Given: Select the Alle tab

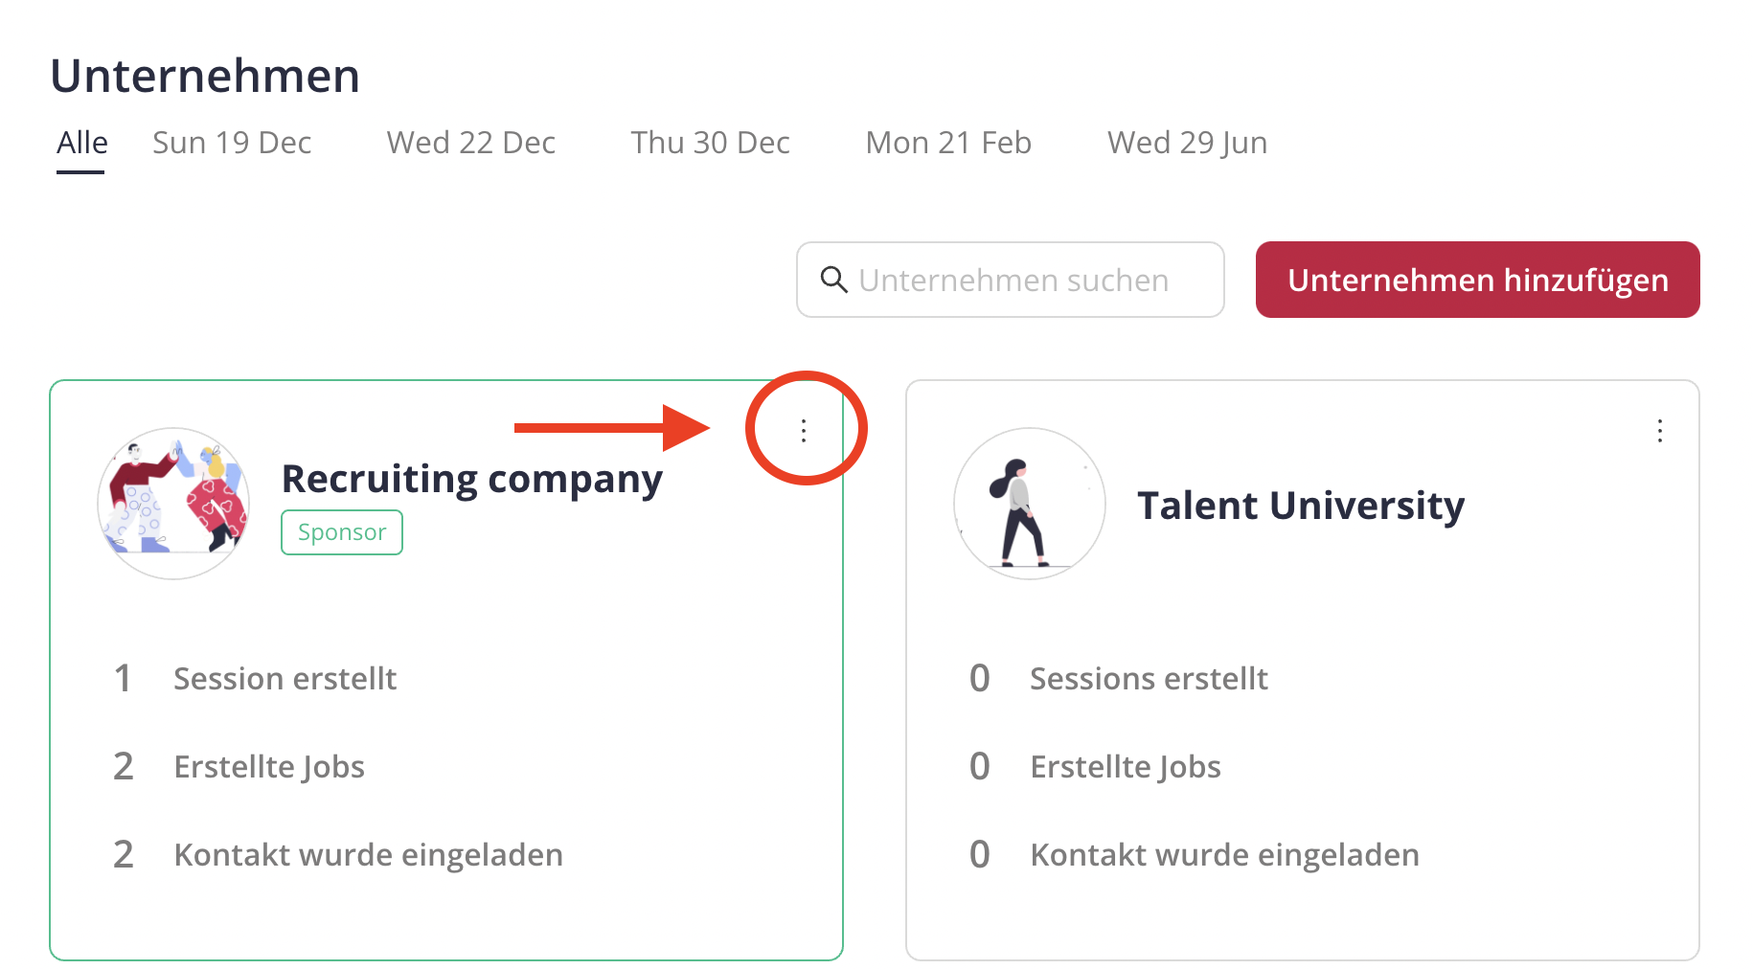Looking at the screenshot, I should click(x=81, y=143).
